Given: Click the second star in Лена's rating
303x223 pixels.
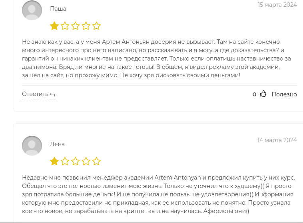Looking at the screenshot, I should [x=65, y=162].
